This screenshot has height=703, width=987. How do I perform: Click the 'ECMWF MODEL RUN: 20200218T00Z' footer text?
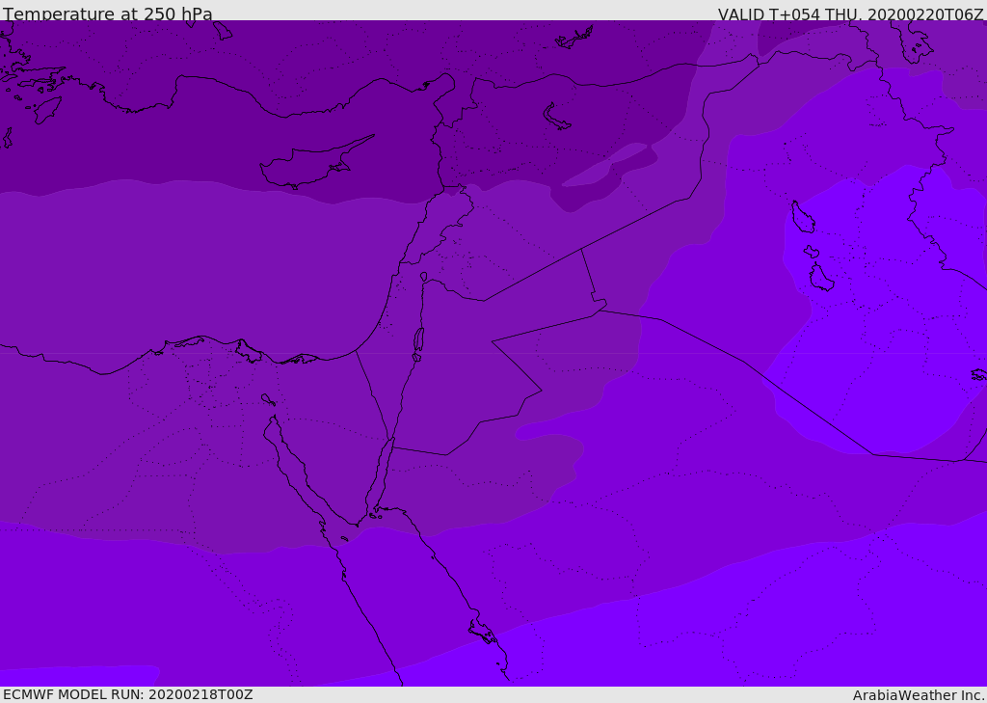(128, 694)
